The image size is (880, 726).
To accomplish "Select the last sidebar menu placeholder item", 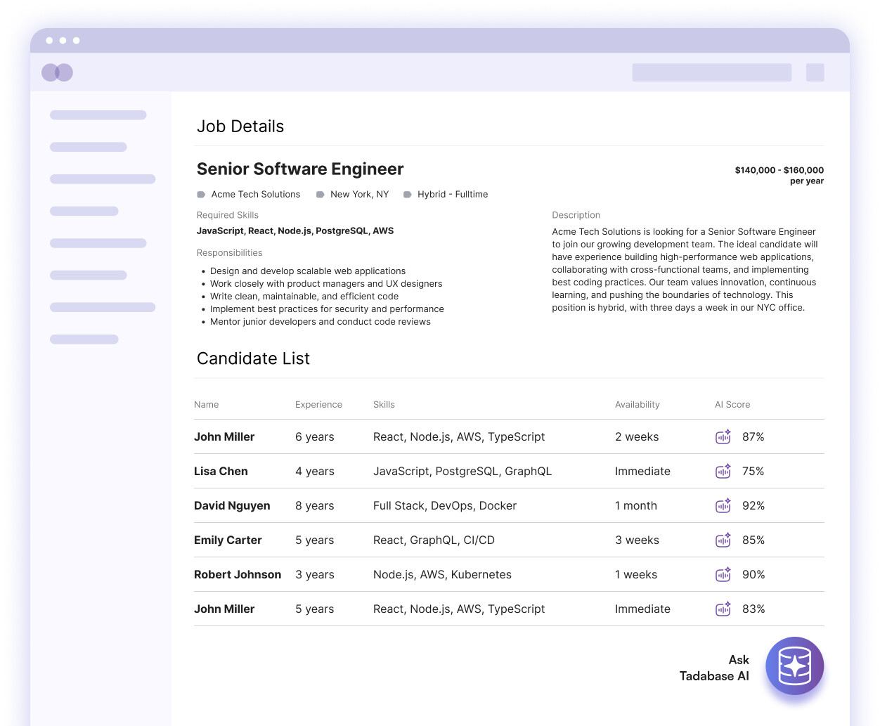I will [x=84, y=339].
